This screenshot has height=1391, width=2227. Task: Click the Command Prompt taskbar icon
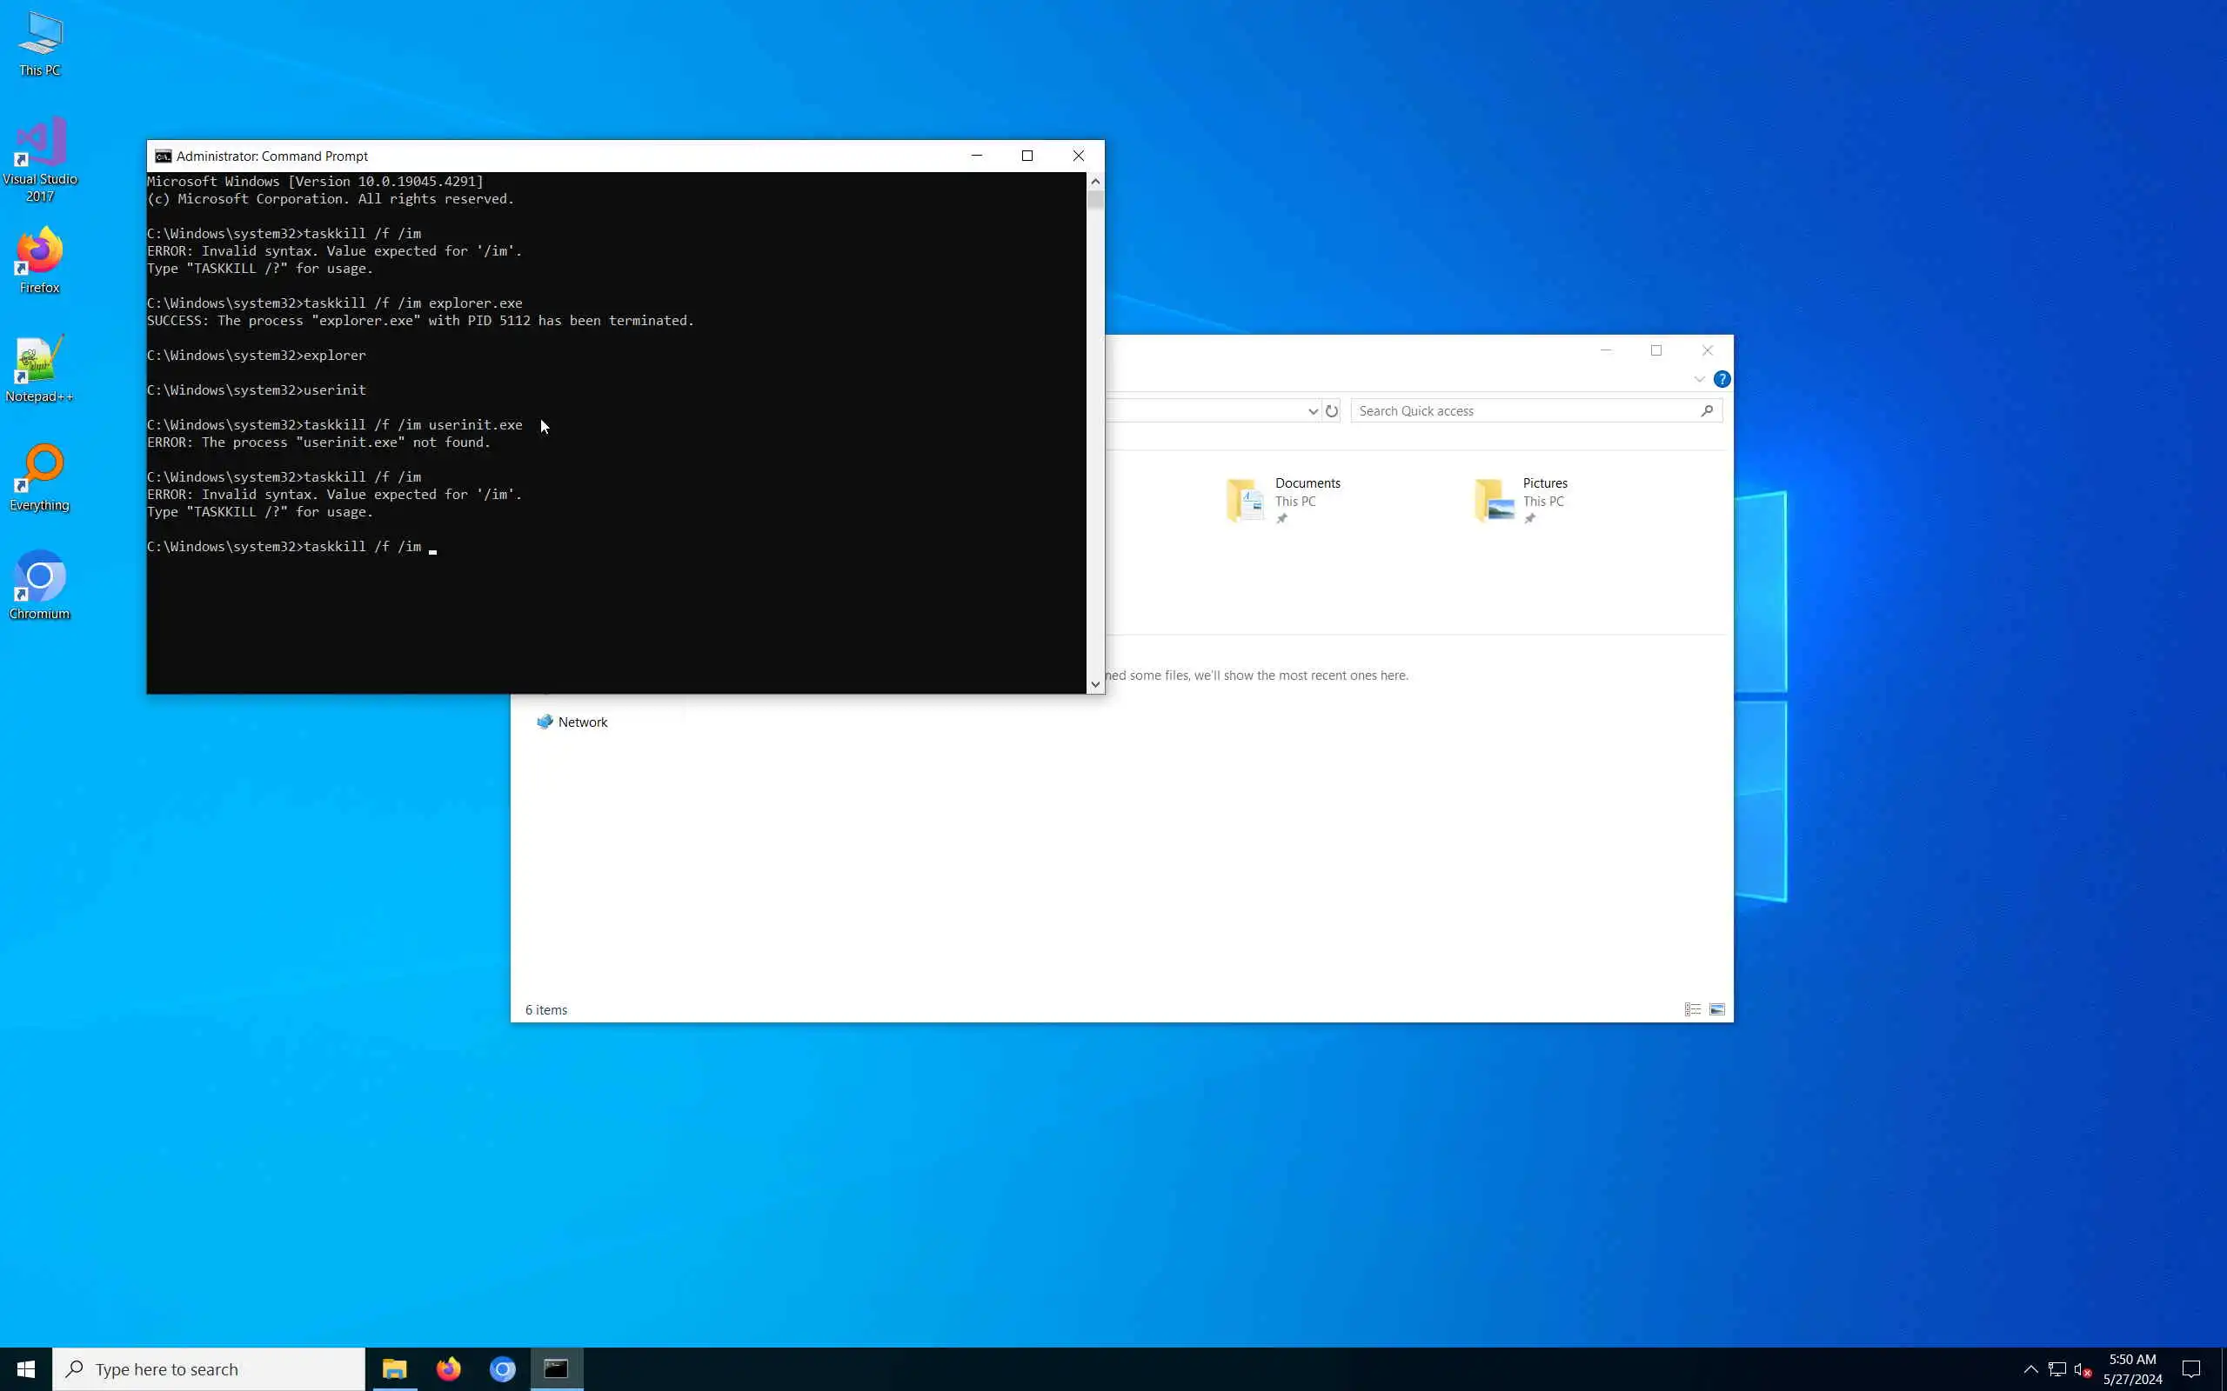556,1369
